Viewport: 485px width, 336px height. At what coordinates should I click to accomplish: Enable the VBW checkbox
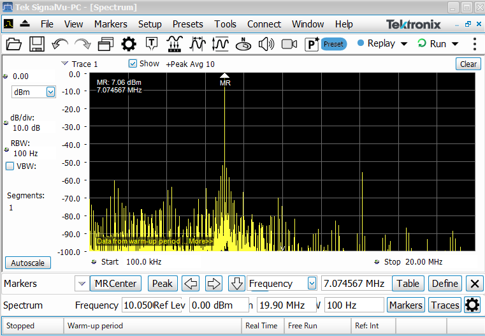[x=10, y=166]
